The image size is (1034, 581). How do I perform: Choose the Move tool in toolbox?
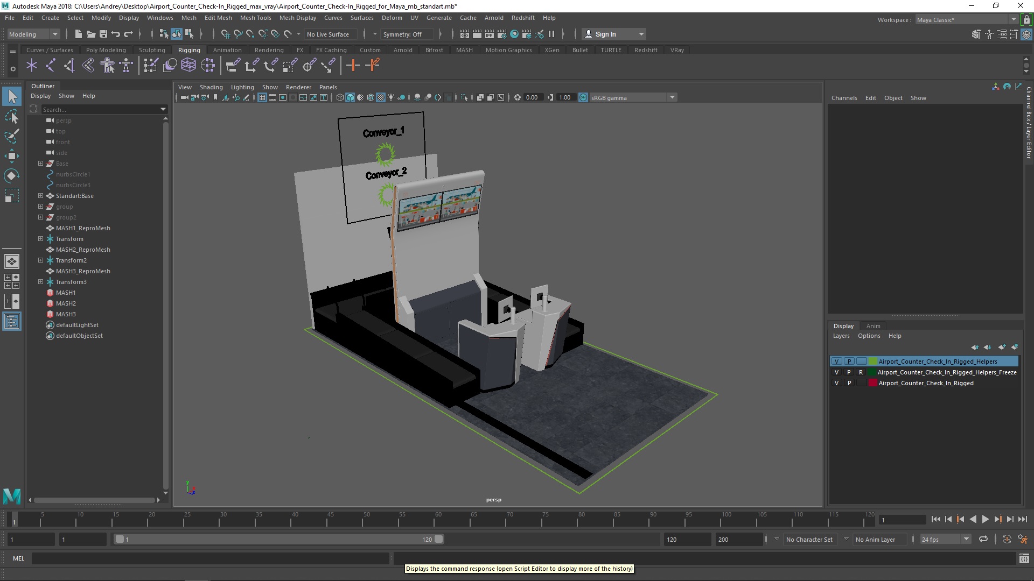pyautogui.click(x=12, y=156)
